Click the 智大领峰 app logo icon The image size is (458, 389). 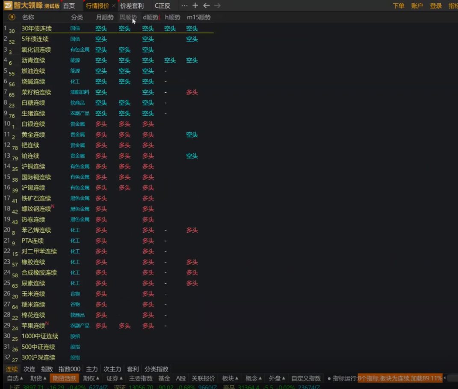[x=8, y=6]
